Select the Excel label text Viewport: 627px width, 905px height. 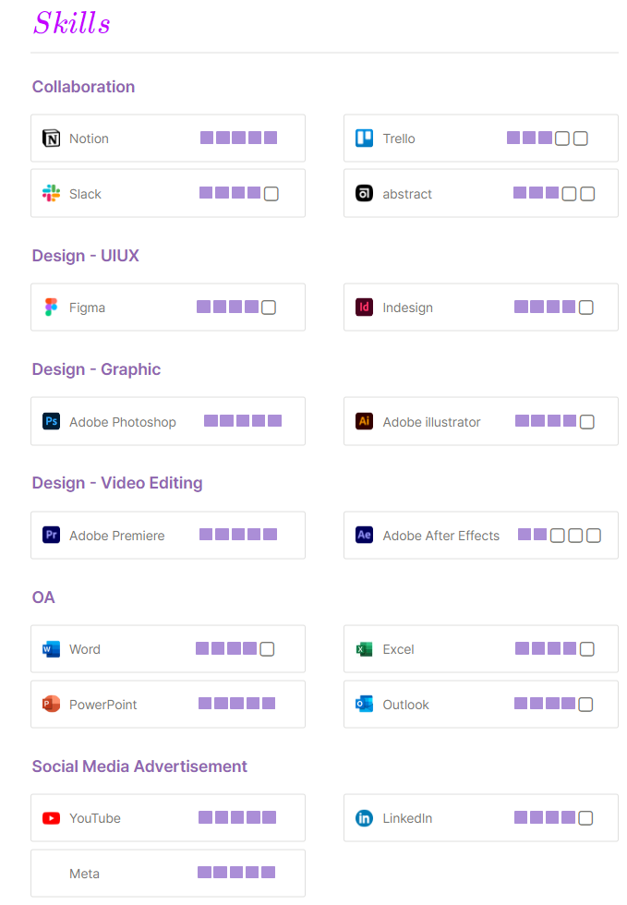(398, 649)
